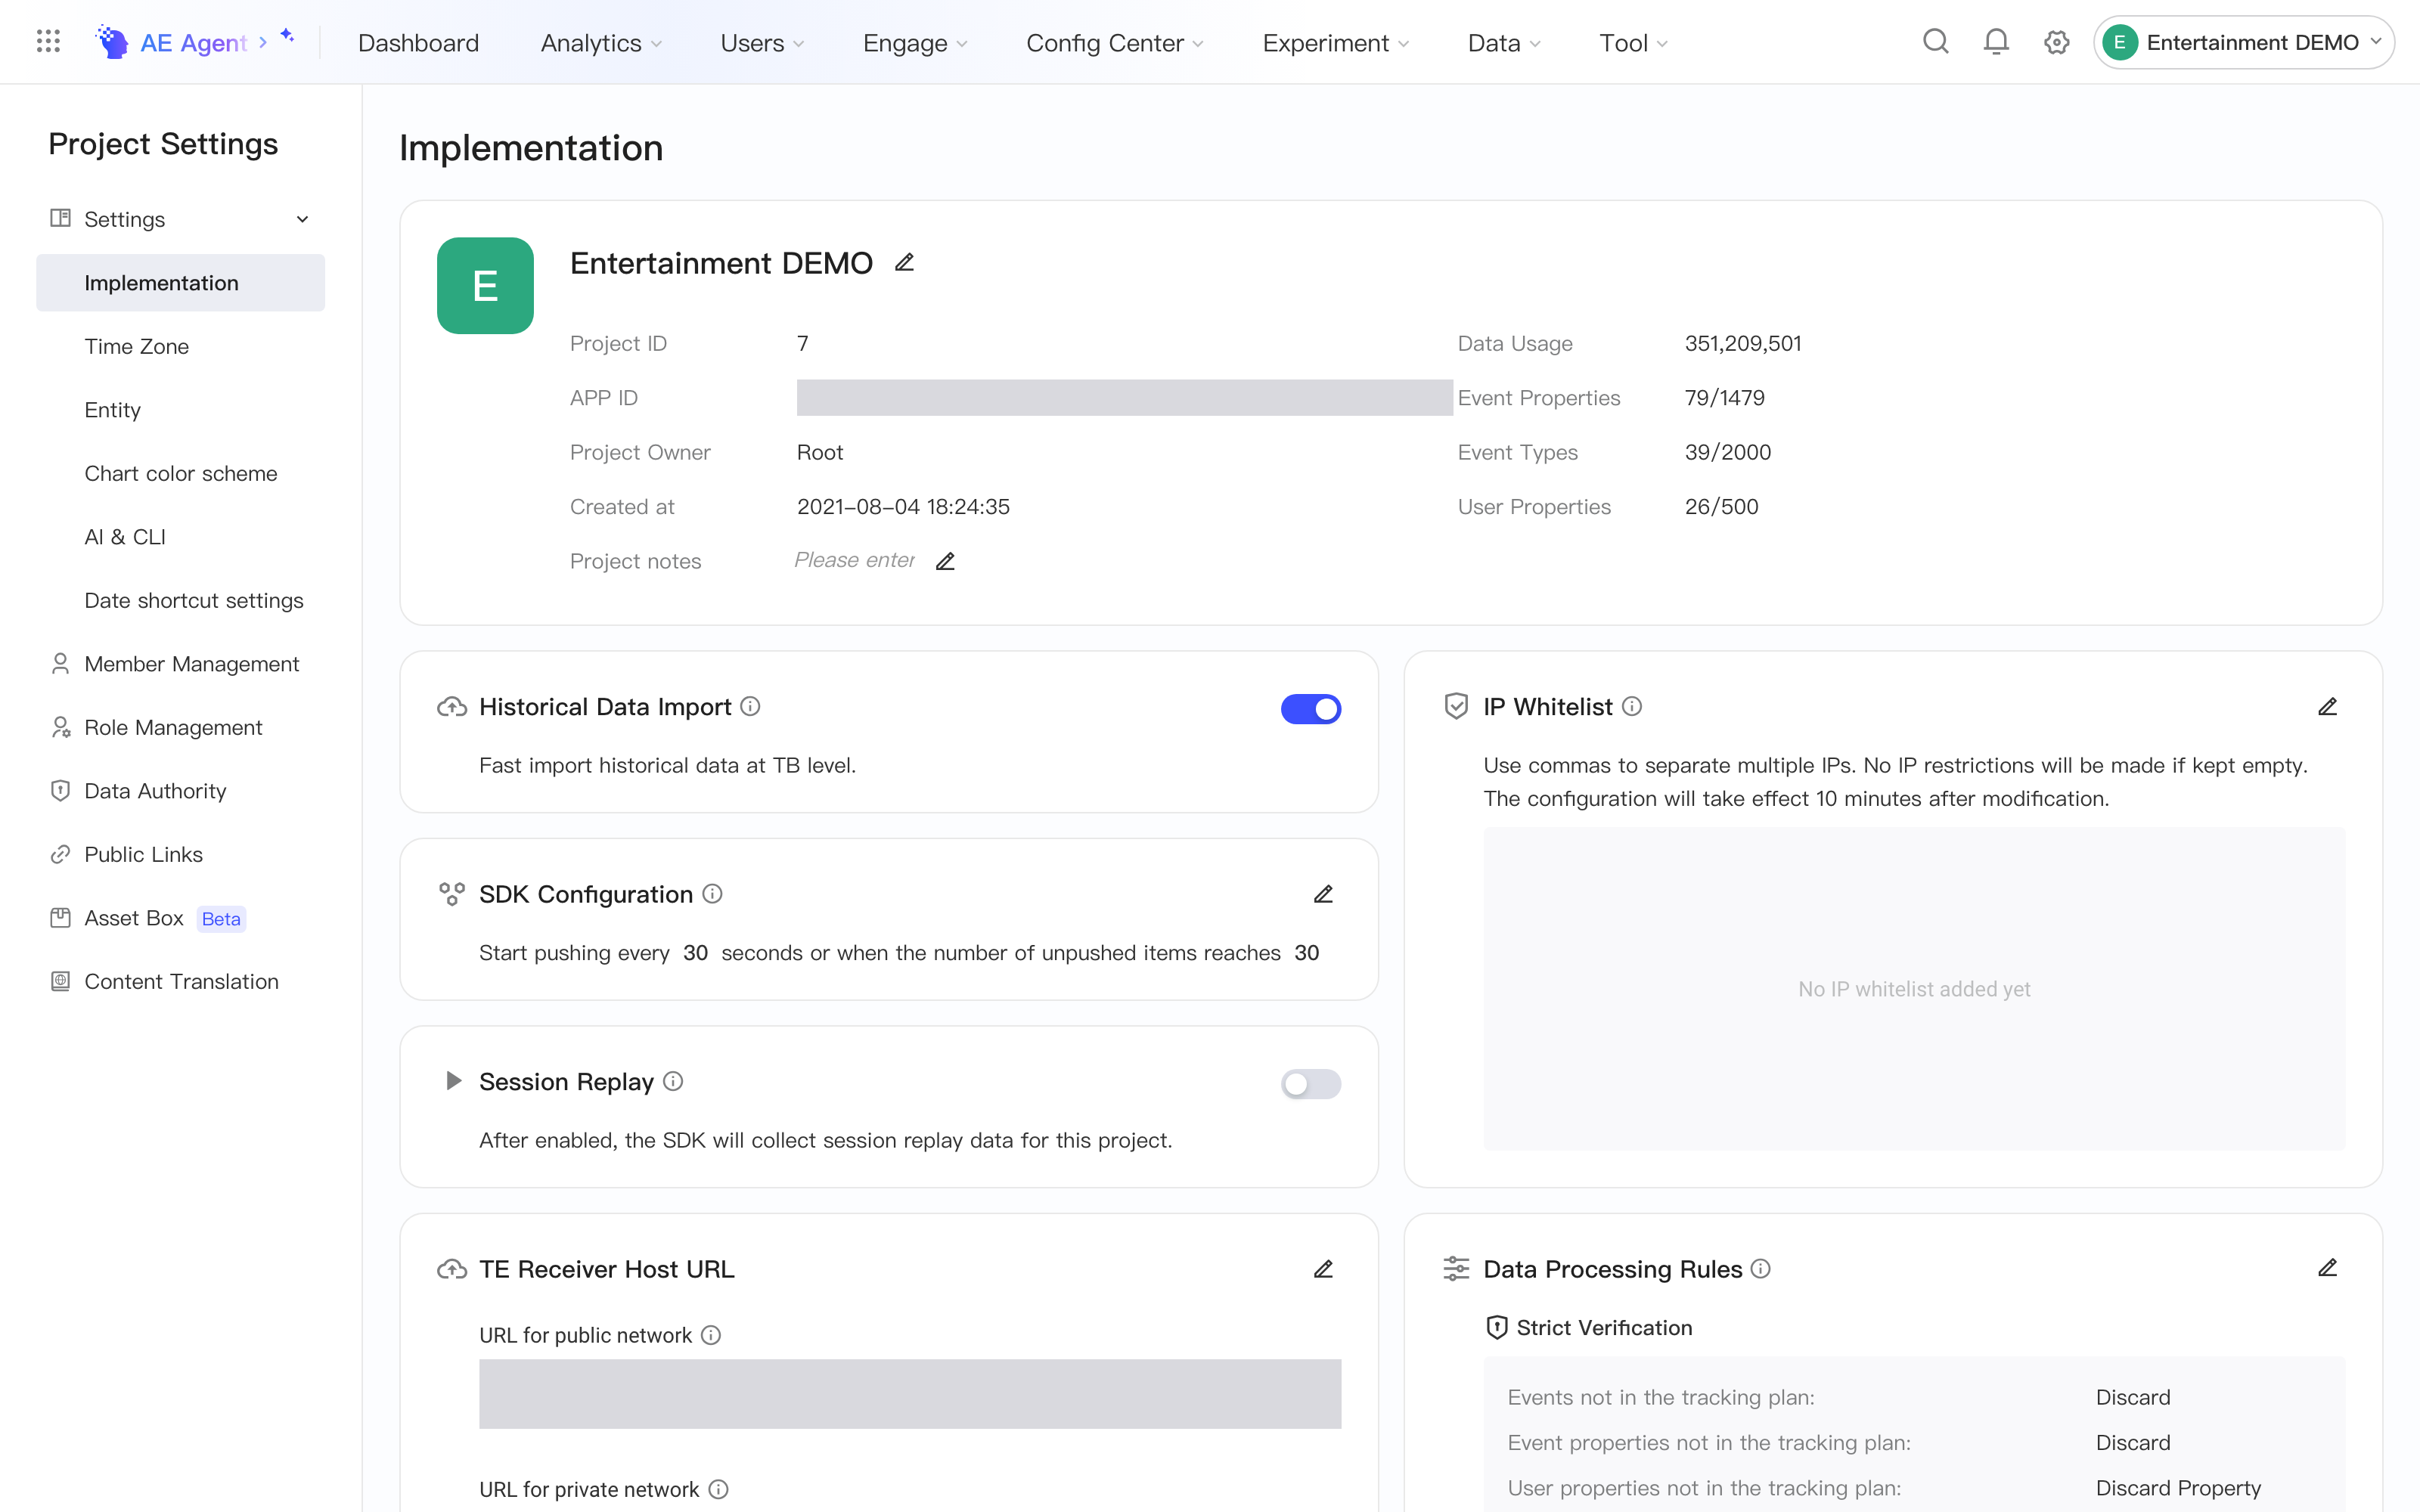Enable the Session Replay toggle

coord(1310,1084)
